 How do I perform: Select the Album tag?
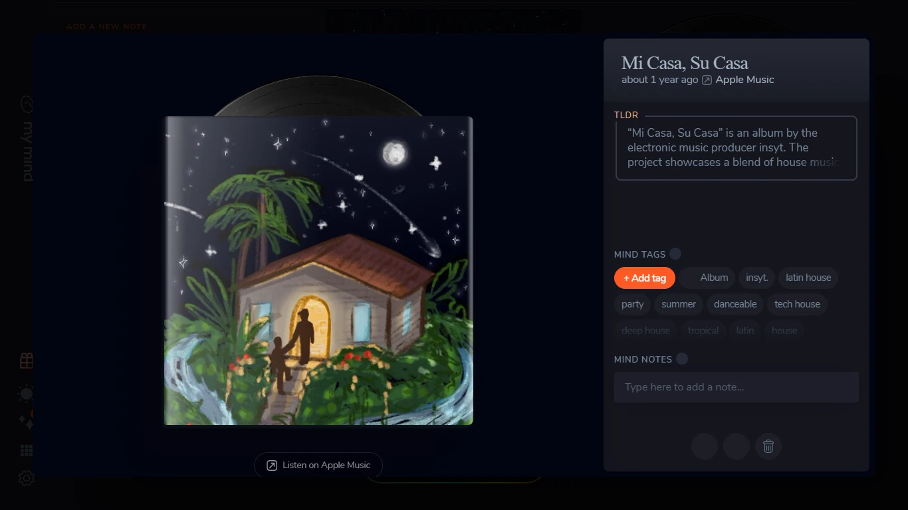click(x=707, y=278)
